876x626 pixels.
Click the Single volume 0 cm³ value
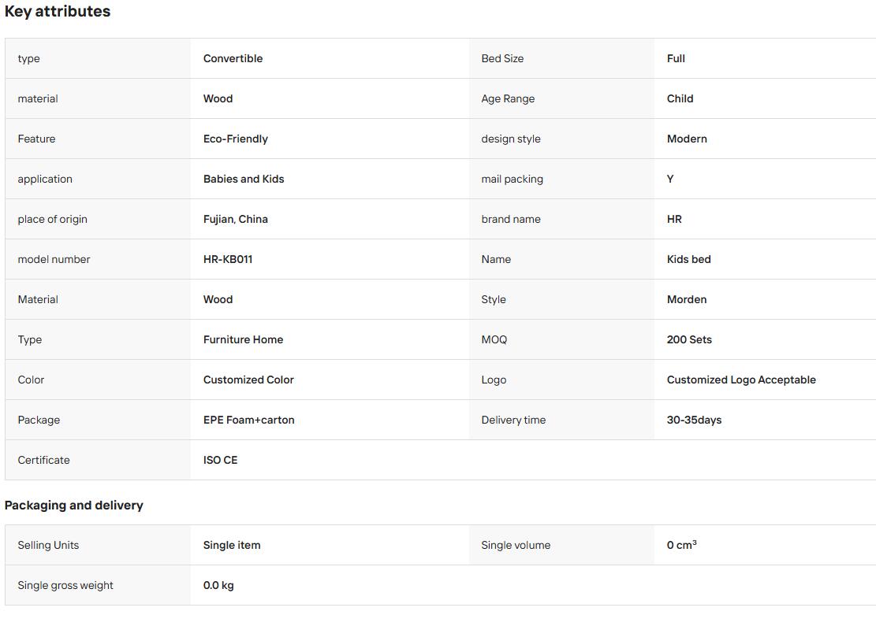tap(681, 545)
